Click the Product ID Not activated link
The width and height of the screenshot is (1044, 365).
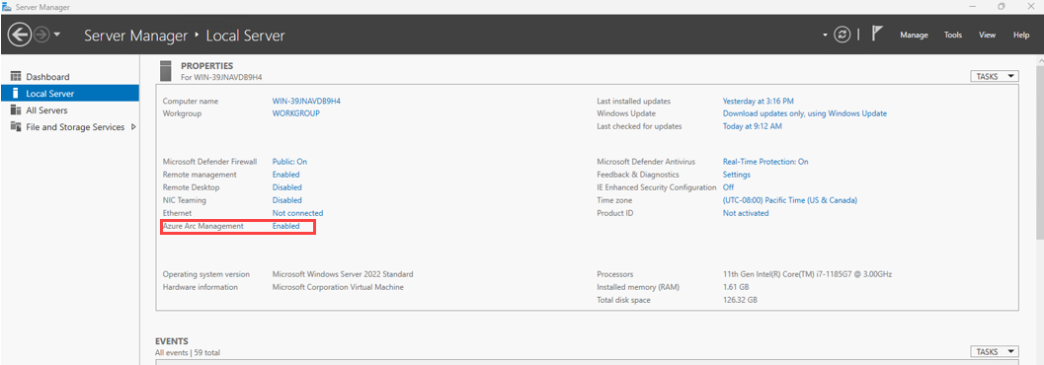click(746, 213)
